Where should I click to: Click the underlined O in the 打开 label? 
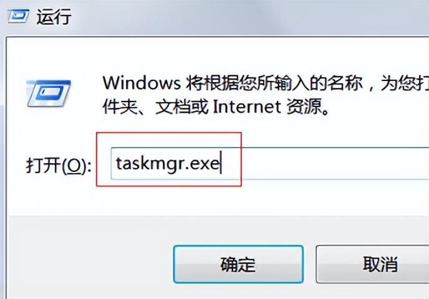click(74, 166)
